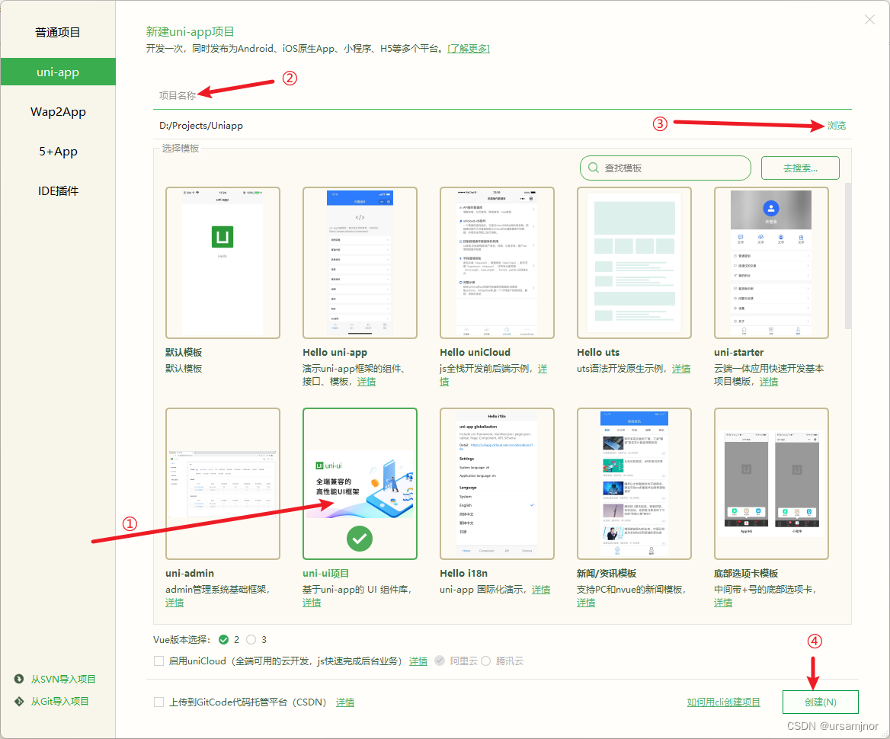Viewport: 890px width, 739px height.
Task: Click 从SVN导入项目 link
Action: [63, 679]
